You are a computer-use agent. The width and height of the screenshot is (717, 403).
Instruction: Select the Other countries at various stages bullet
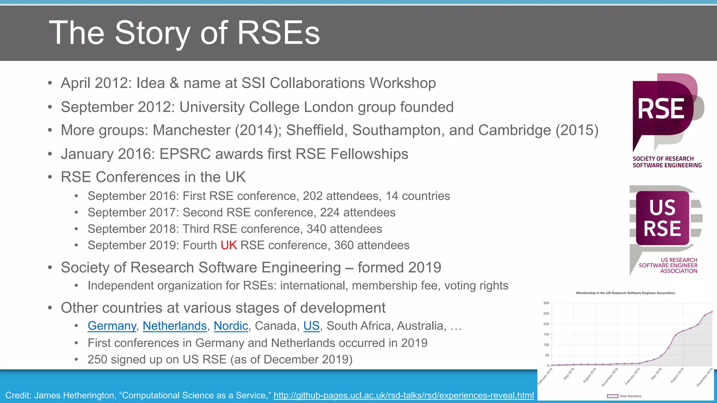(x=223, y=308)
